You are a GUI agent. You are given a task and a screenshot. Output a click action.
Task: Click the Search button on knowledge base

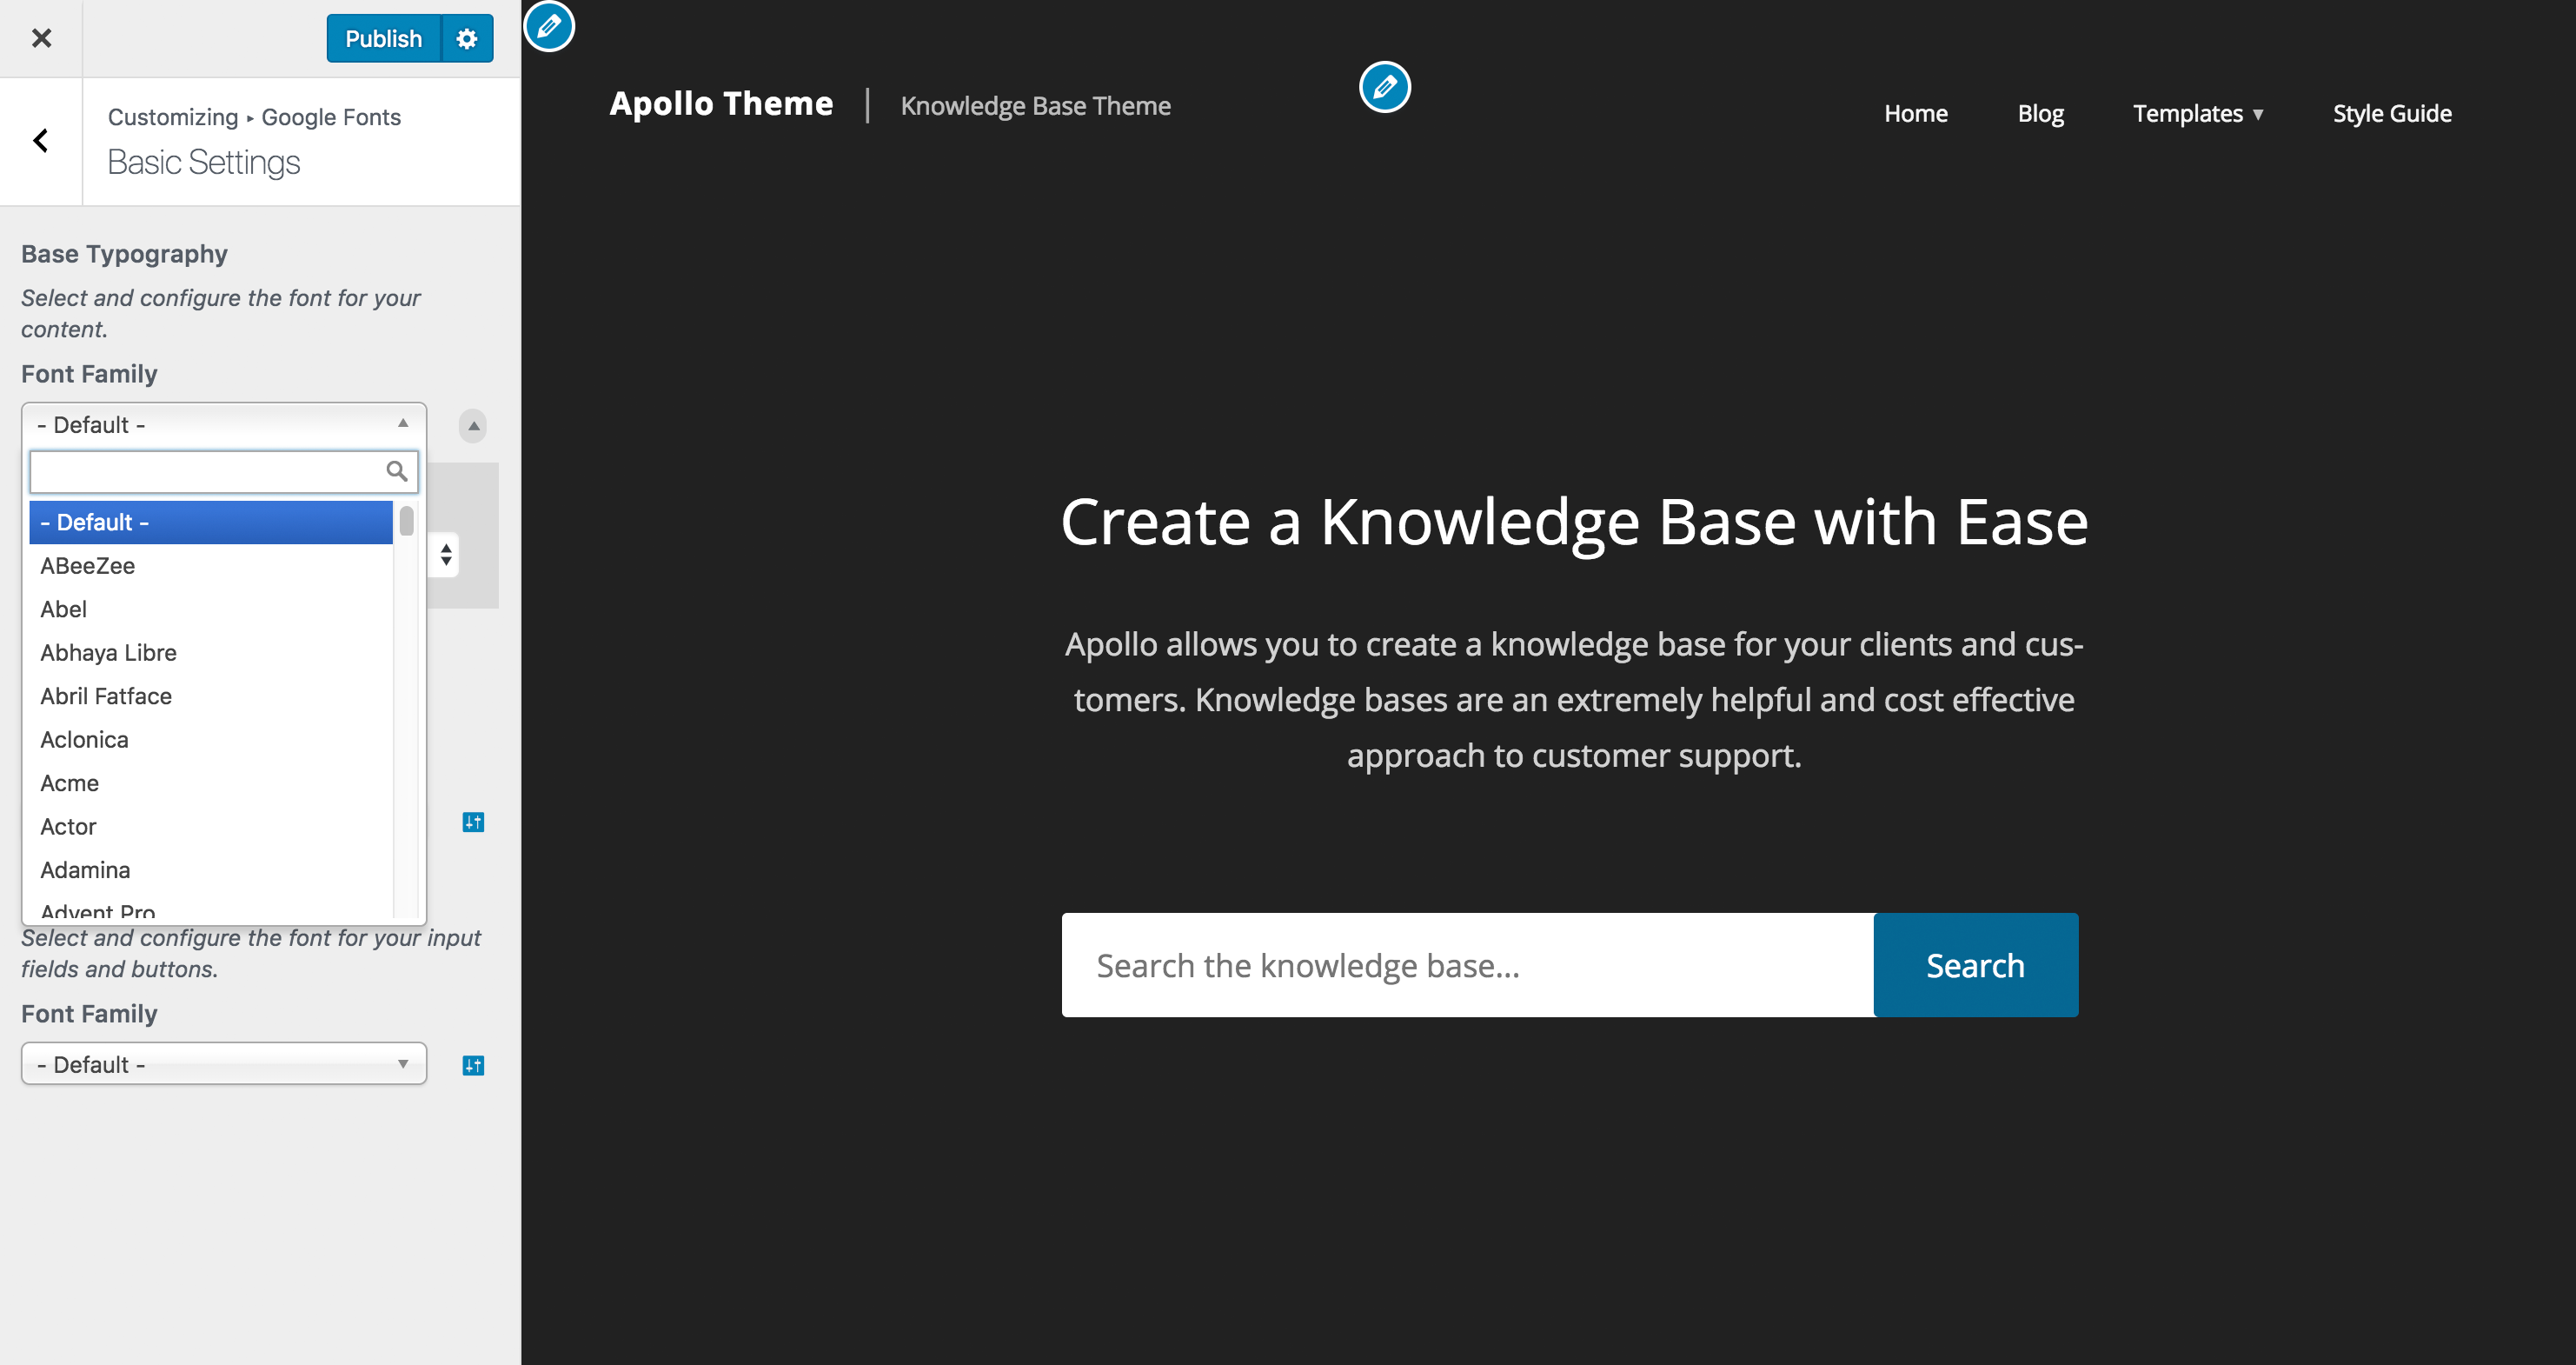click(x=1975, y=964)
